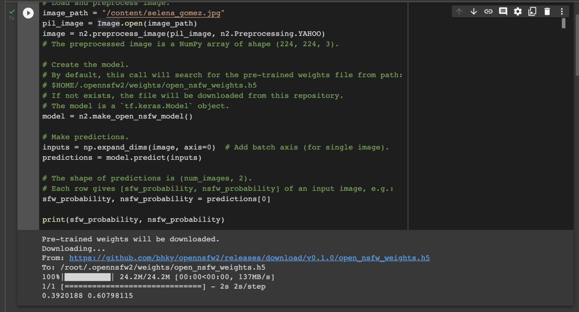
Task: Click the download progress bar in output
Action: click(88, 277)
